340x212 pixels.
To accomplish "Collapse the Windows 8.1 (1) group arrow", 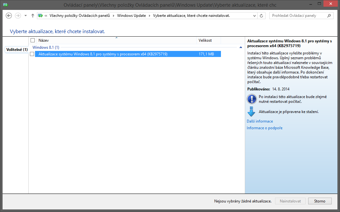I will (241, 47).
